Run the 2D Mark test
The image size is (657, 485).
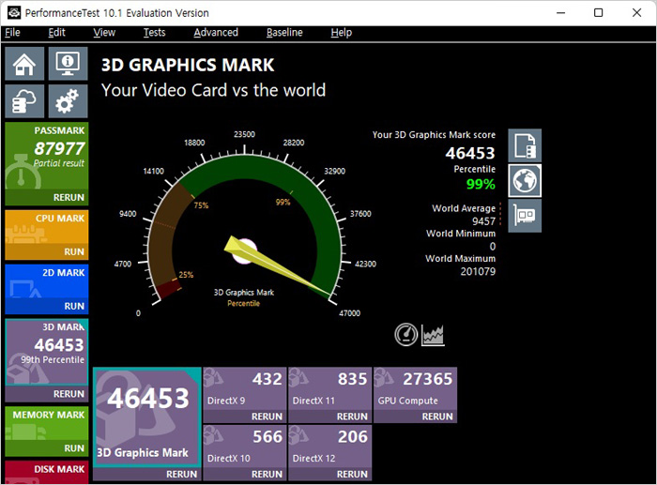74,306
